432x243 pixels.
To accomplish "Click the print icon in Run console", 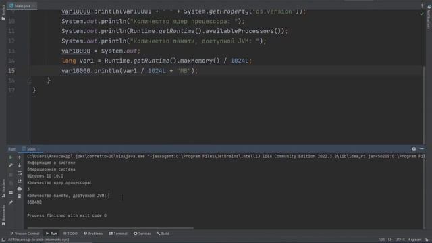I will pyautogui.click(x=20, y=189).
